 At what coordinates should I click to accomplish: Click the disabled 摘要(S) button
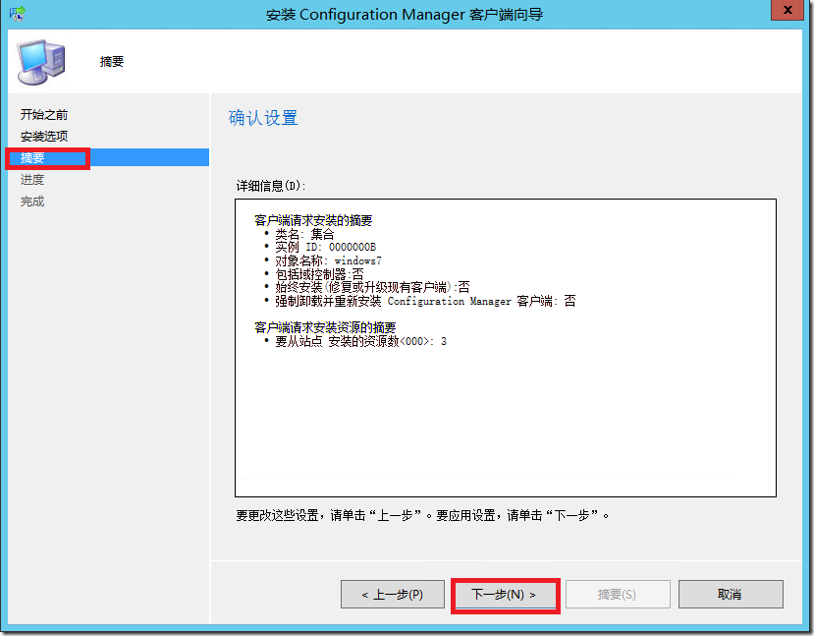click(618, 595)
